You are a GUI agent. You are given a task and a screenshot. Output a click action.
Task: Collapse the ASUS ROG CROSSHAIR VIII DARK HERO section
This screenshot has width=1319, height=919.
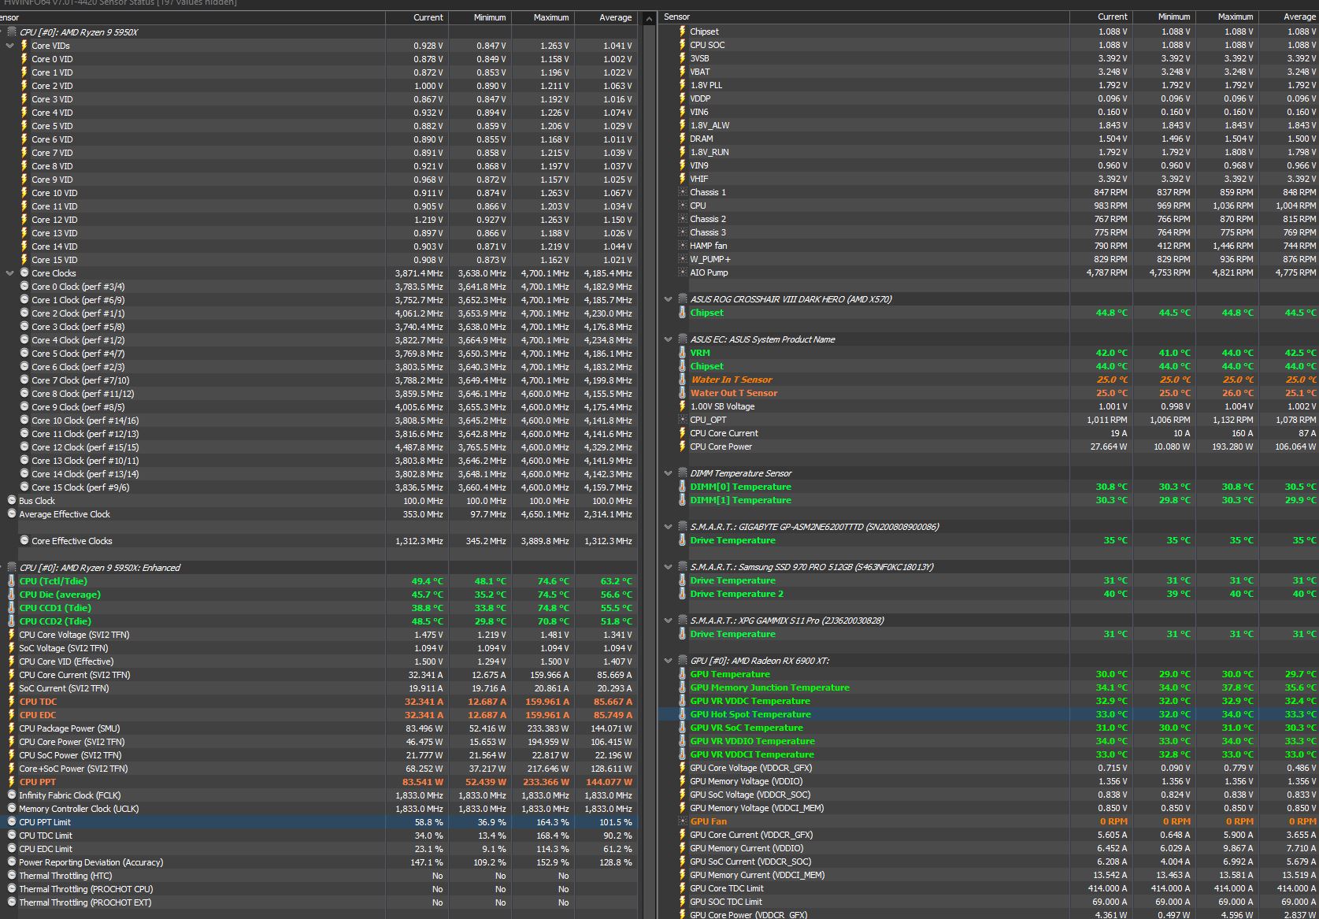click(669, 299)
